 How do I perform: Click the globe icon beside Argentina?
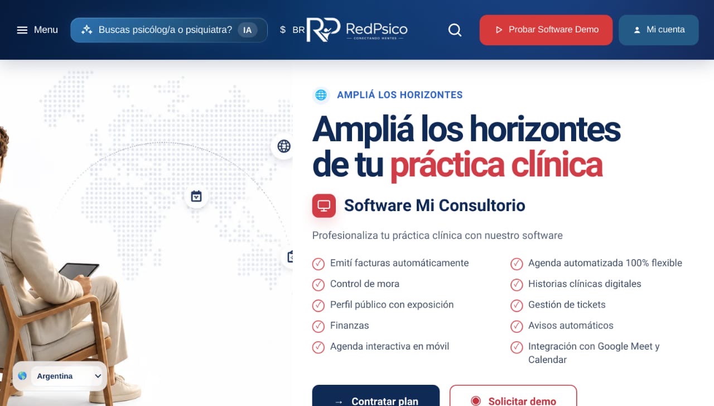click(22, 376)
